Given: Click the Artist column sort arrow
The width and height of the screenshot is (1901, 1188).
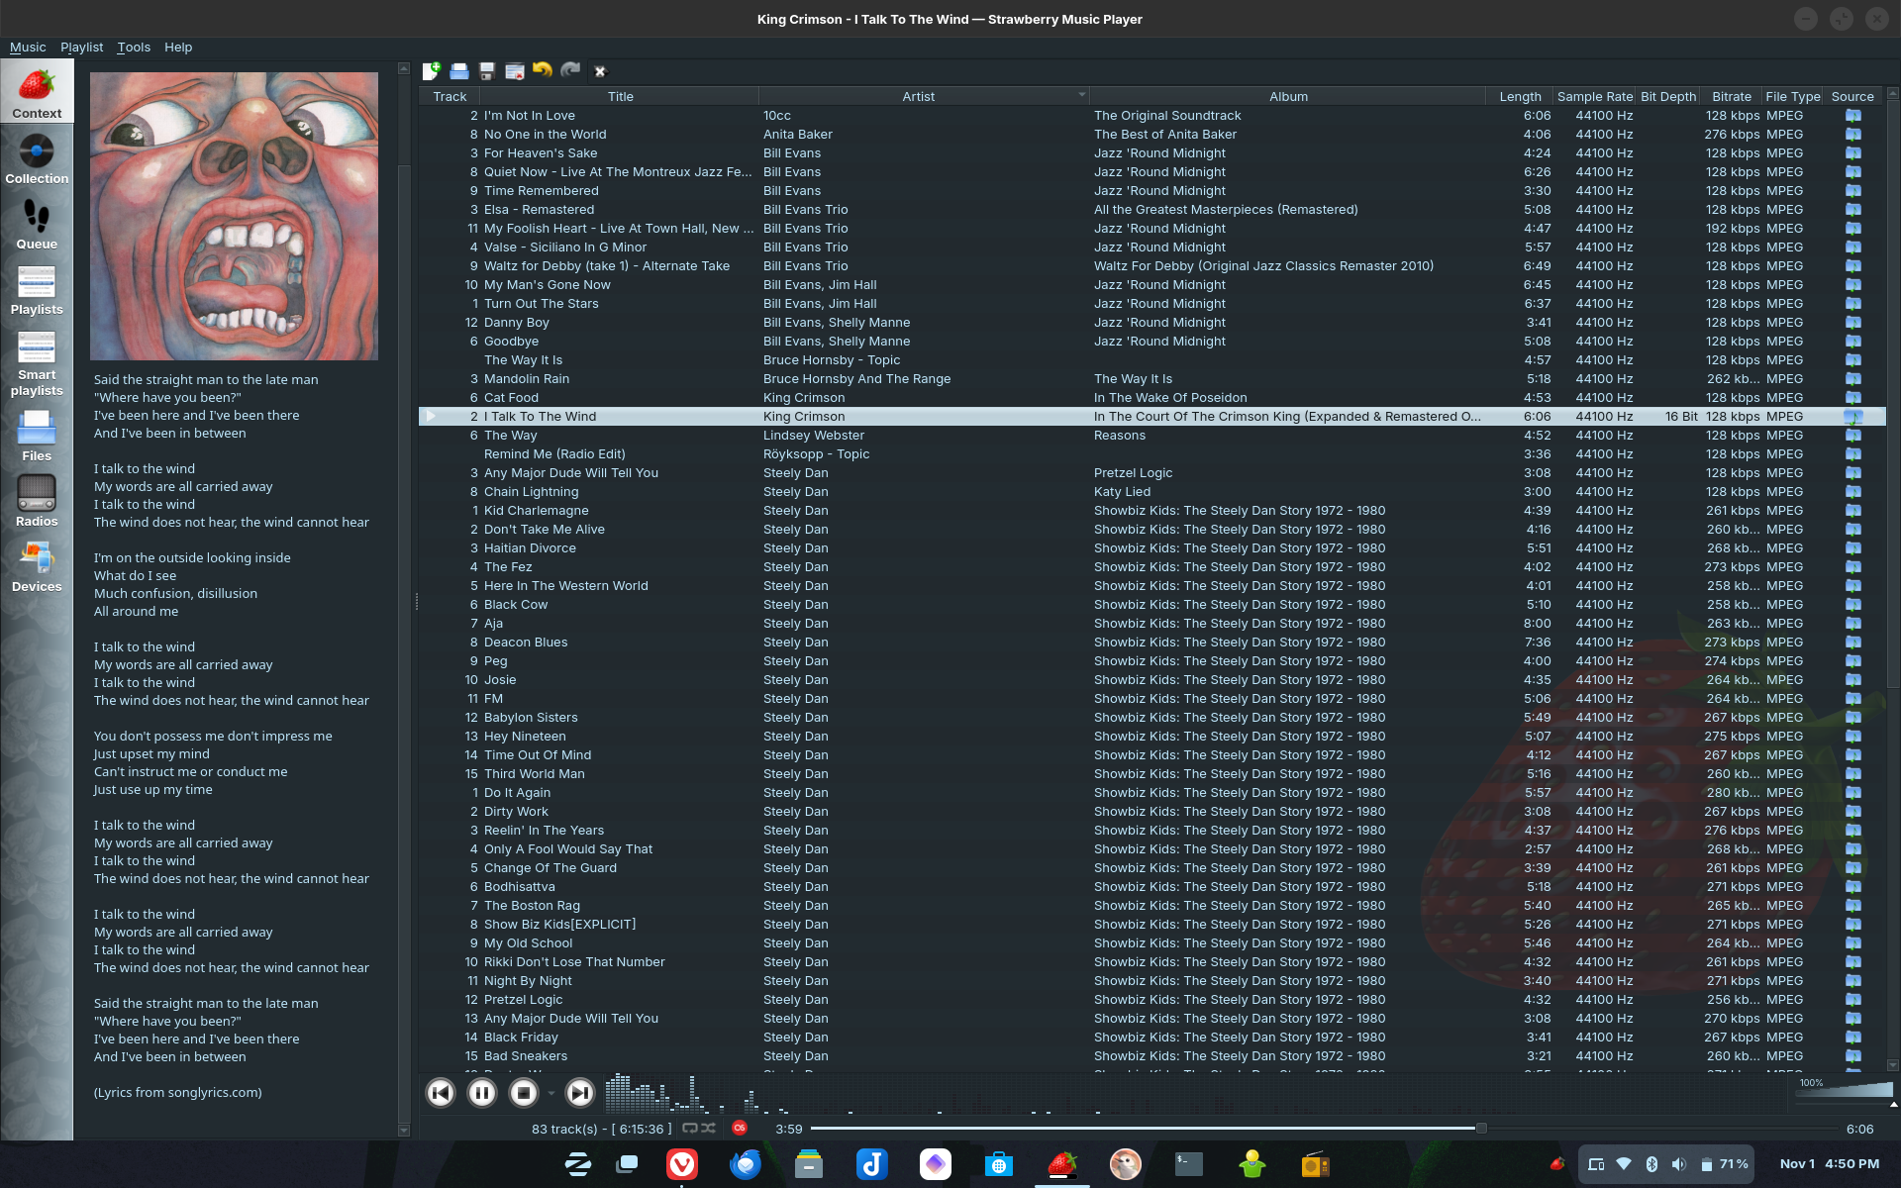Looking at the screenshot, I should point(1081,95).
